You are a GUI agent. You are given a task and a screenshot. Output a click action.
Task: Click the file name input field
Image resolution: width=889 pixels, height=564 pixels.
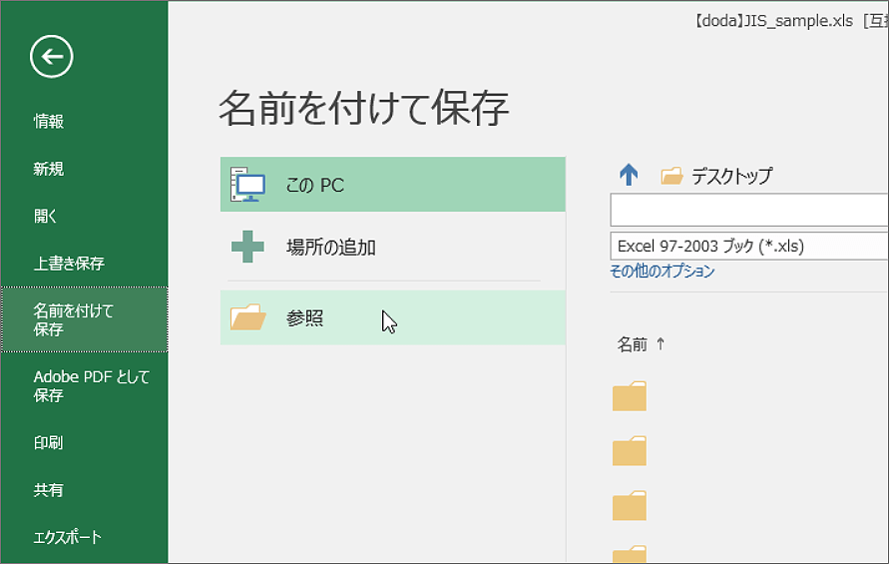[x=749, y=210]
